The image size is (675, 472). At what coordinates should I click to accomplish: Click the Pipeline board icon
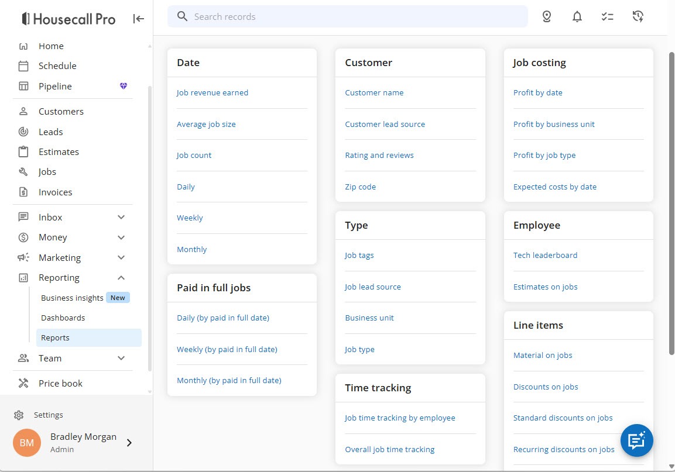click(23, 86)
